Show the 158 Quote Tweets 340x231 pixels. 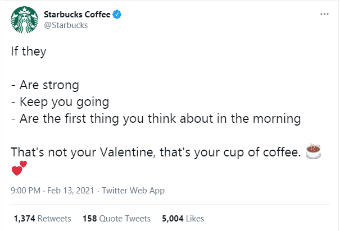click(x=116, y=218)
